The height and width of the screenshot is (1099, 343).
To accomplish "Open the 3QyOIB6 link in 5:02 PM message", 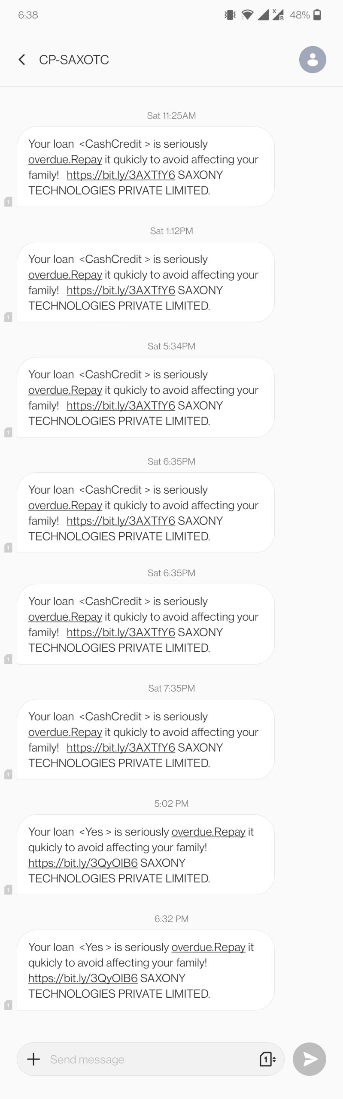I will coord(83,863).
